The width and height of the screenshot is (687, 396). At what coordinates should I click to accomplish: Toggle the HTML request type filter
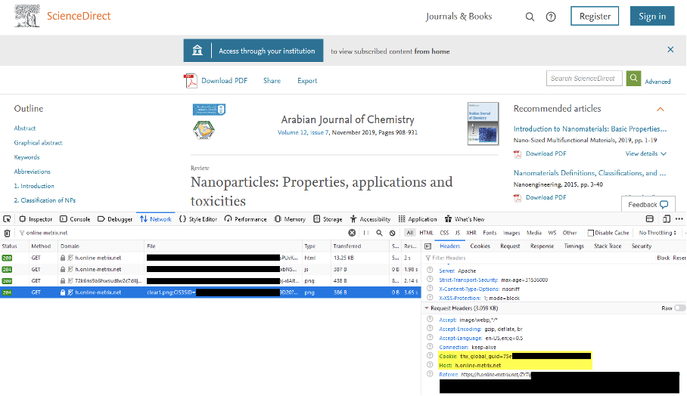pos(426,233)
